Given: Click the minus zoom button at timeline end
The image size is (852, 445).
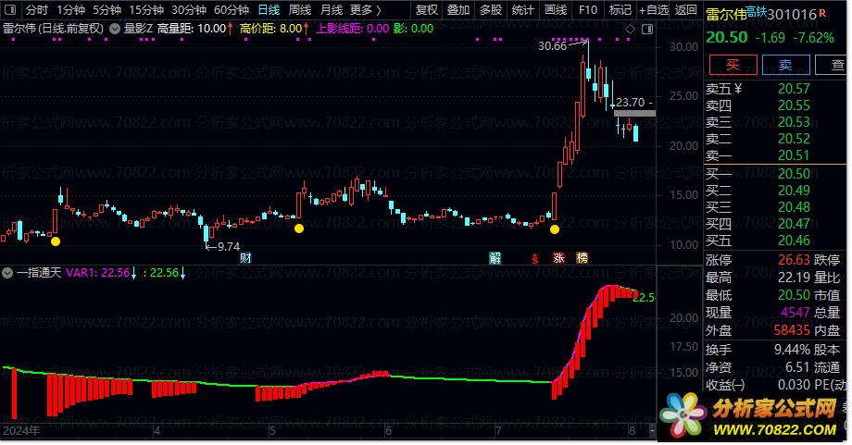Looking at the screenshot, I should pyautogui.click(x=652, y=431).
